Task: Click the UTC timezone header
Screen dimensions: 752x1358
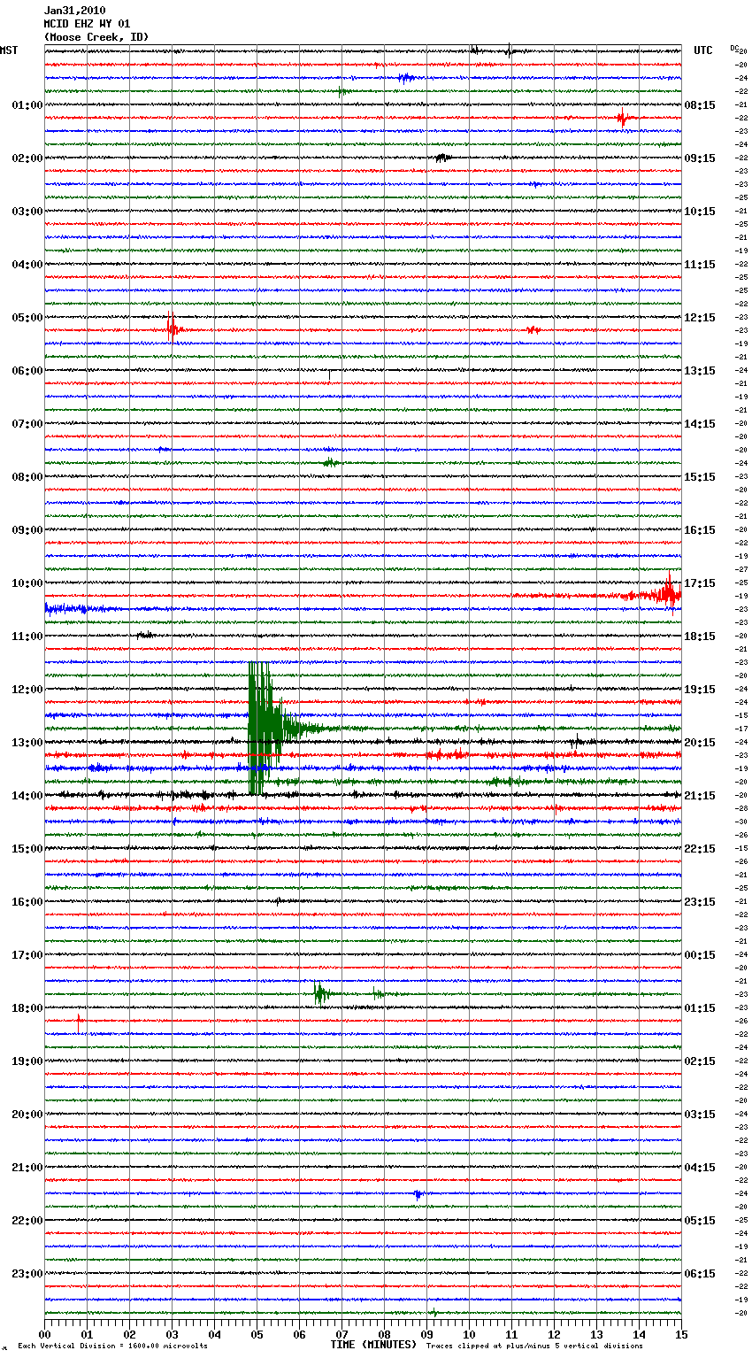Action: pyautogui.click(x=703, y=50)
